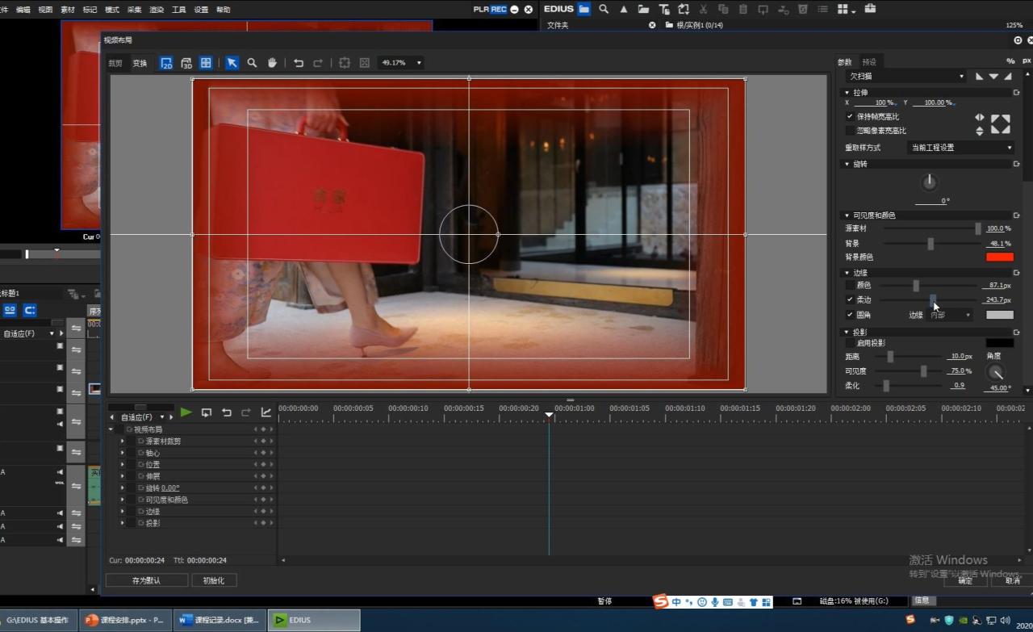Click the loop playback icon
Viewport: 1033px width, 632px height.
[x=207, y=412]
